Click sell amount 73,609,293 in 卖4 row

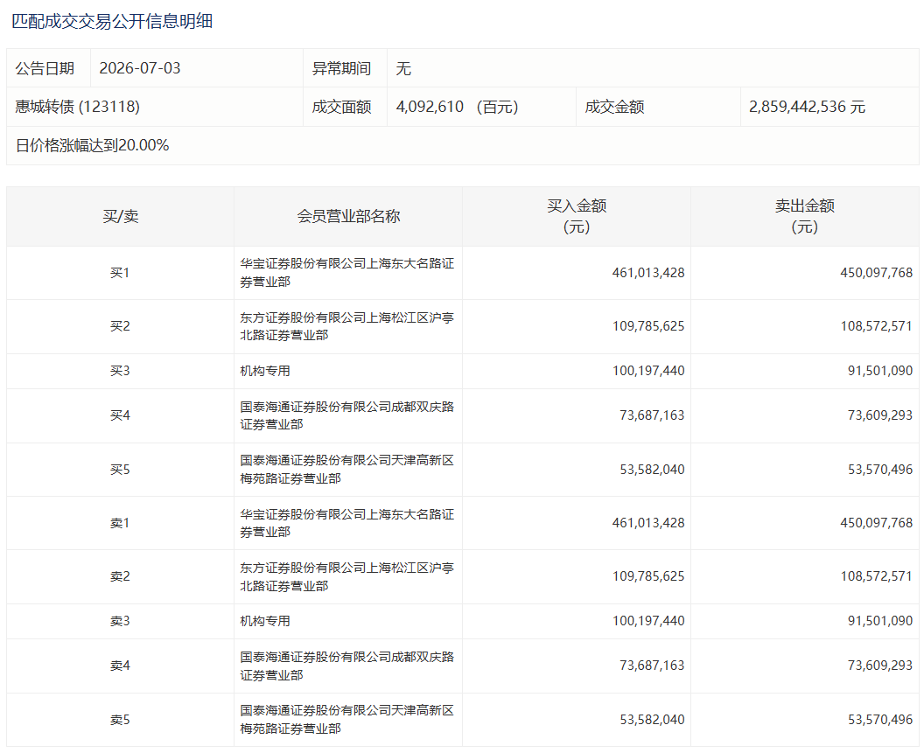(879, 666)
